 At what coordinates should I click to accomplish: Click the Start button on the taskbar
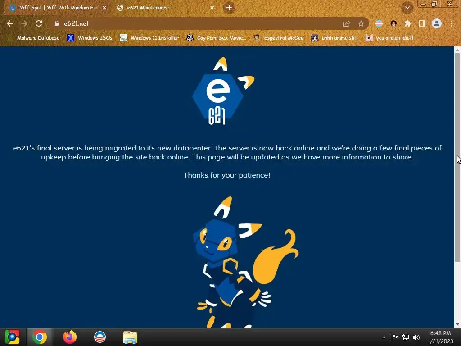coord(12,337)
